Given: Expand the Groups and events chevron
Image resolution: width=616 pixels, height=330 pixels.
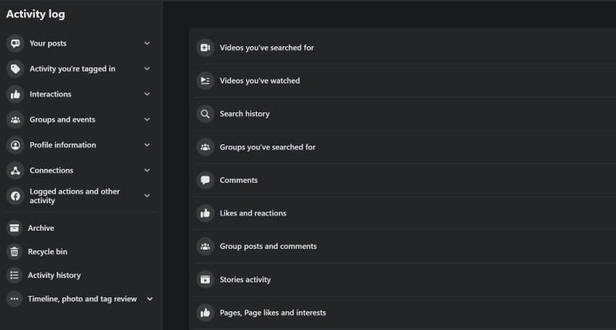Looking at the screenshot, I should coord(147,119).
